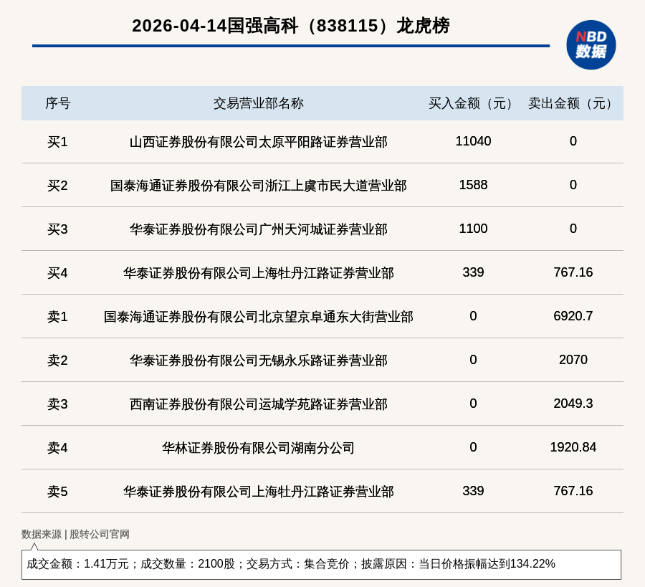Click 华泰证券无锡永乐路证券营业部 name
Screen dimensions: 645x587
[x=258, y=361]
